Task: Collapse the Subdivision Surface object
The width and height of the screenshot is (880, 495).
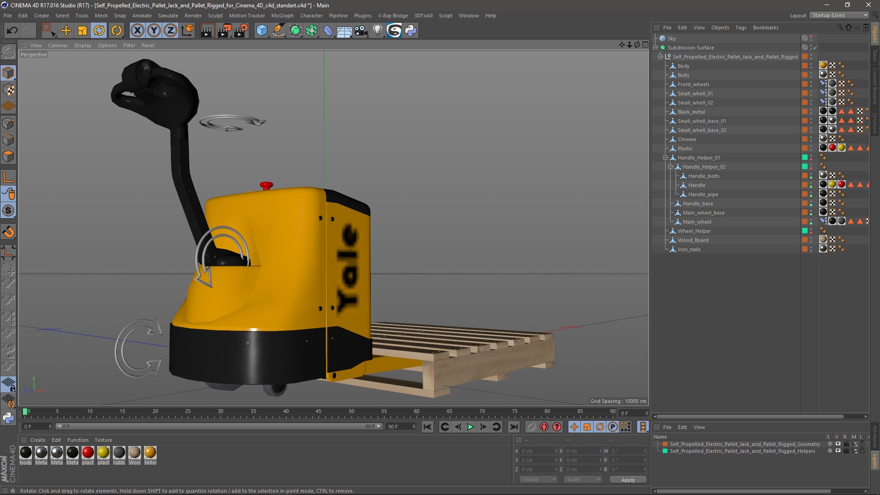Action: tap(655, 48)
